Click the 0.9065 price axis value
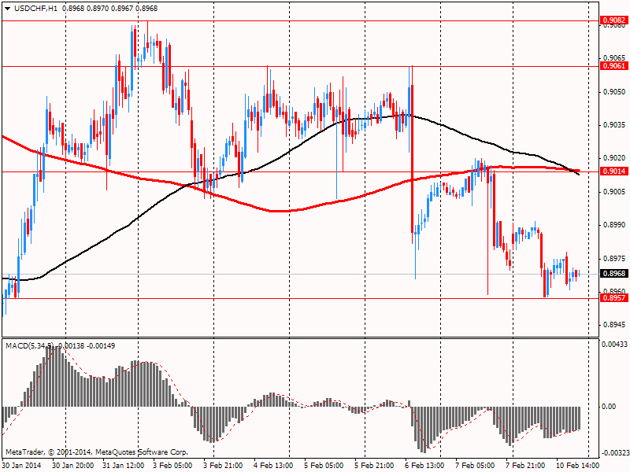630x472 pixels. (614, 58)
